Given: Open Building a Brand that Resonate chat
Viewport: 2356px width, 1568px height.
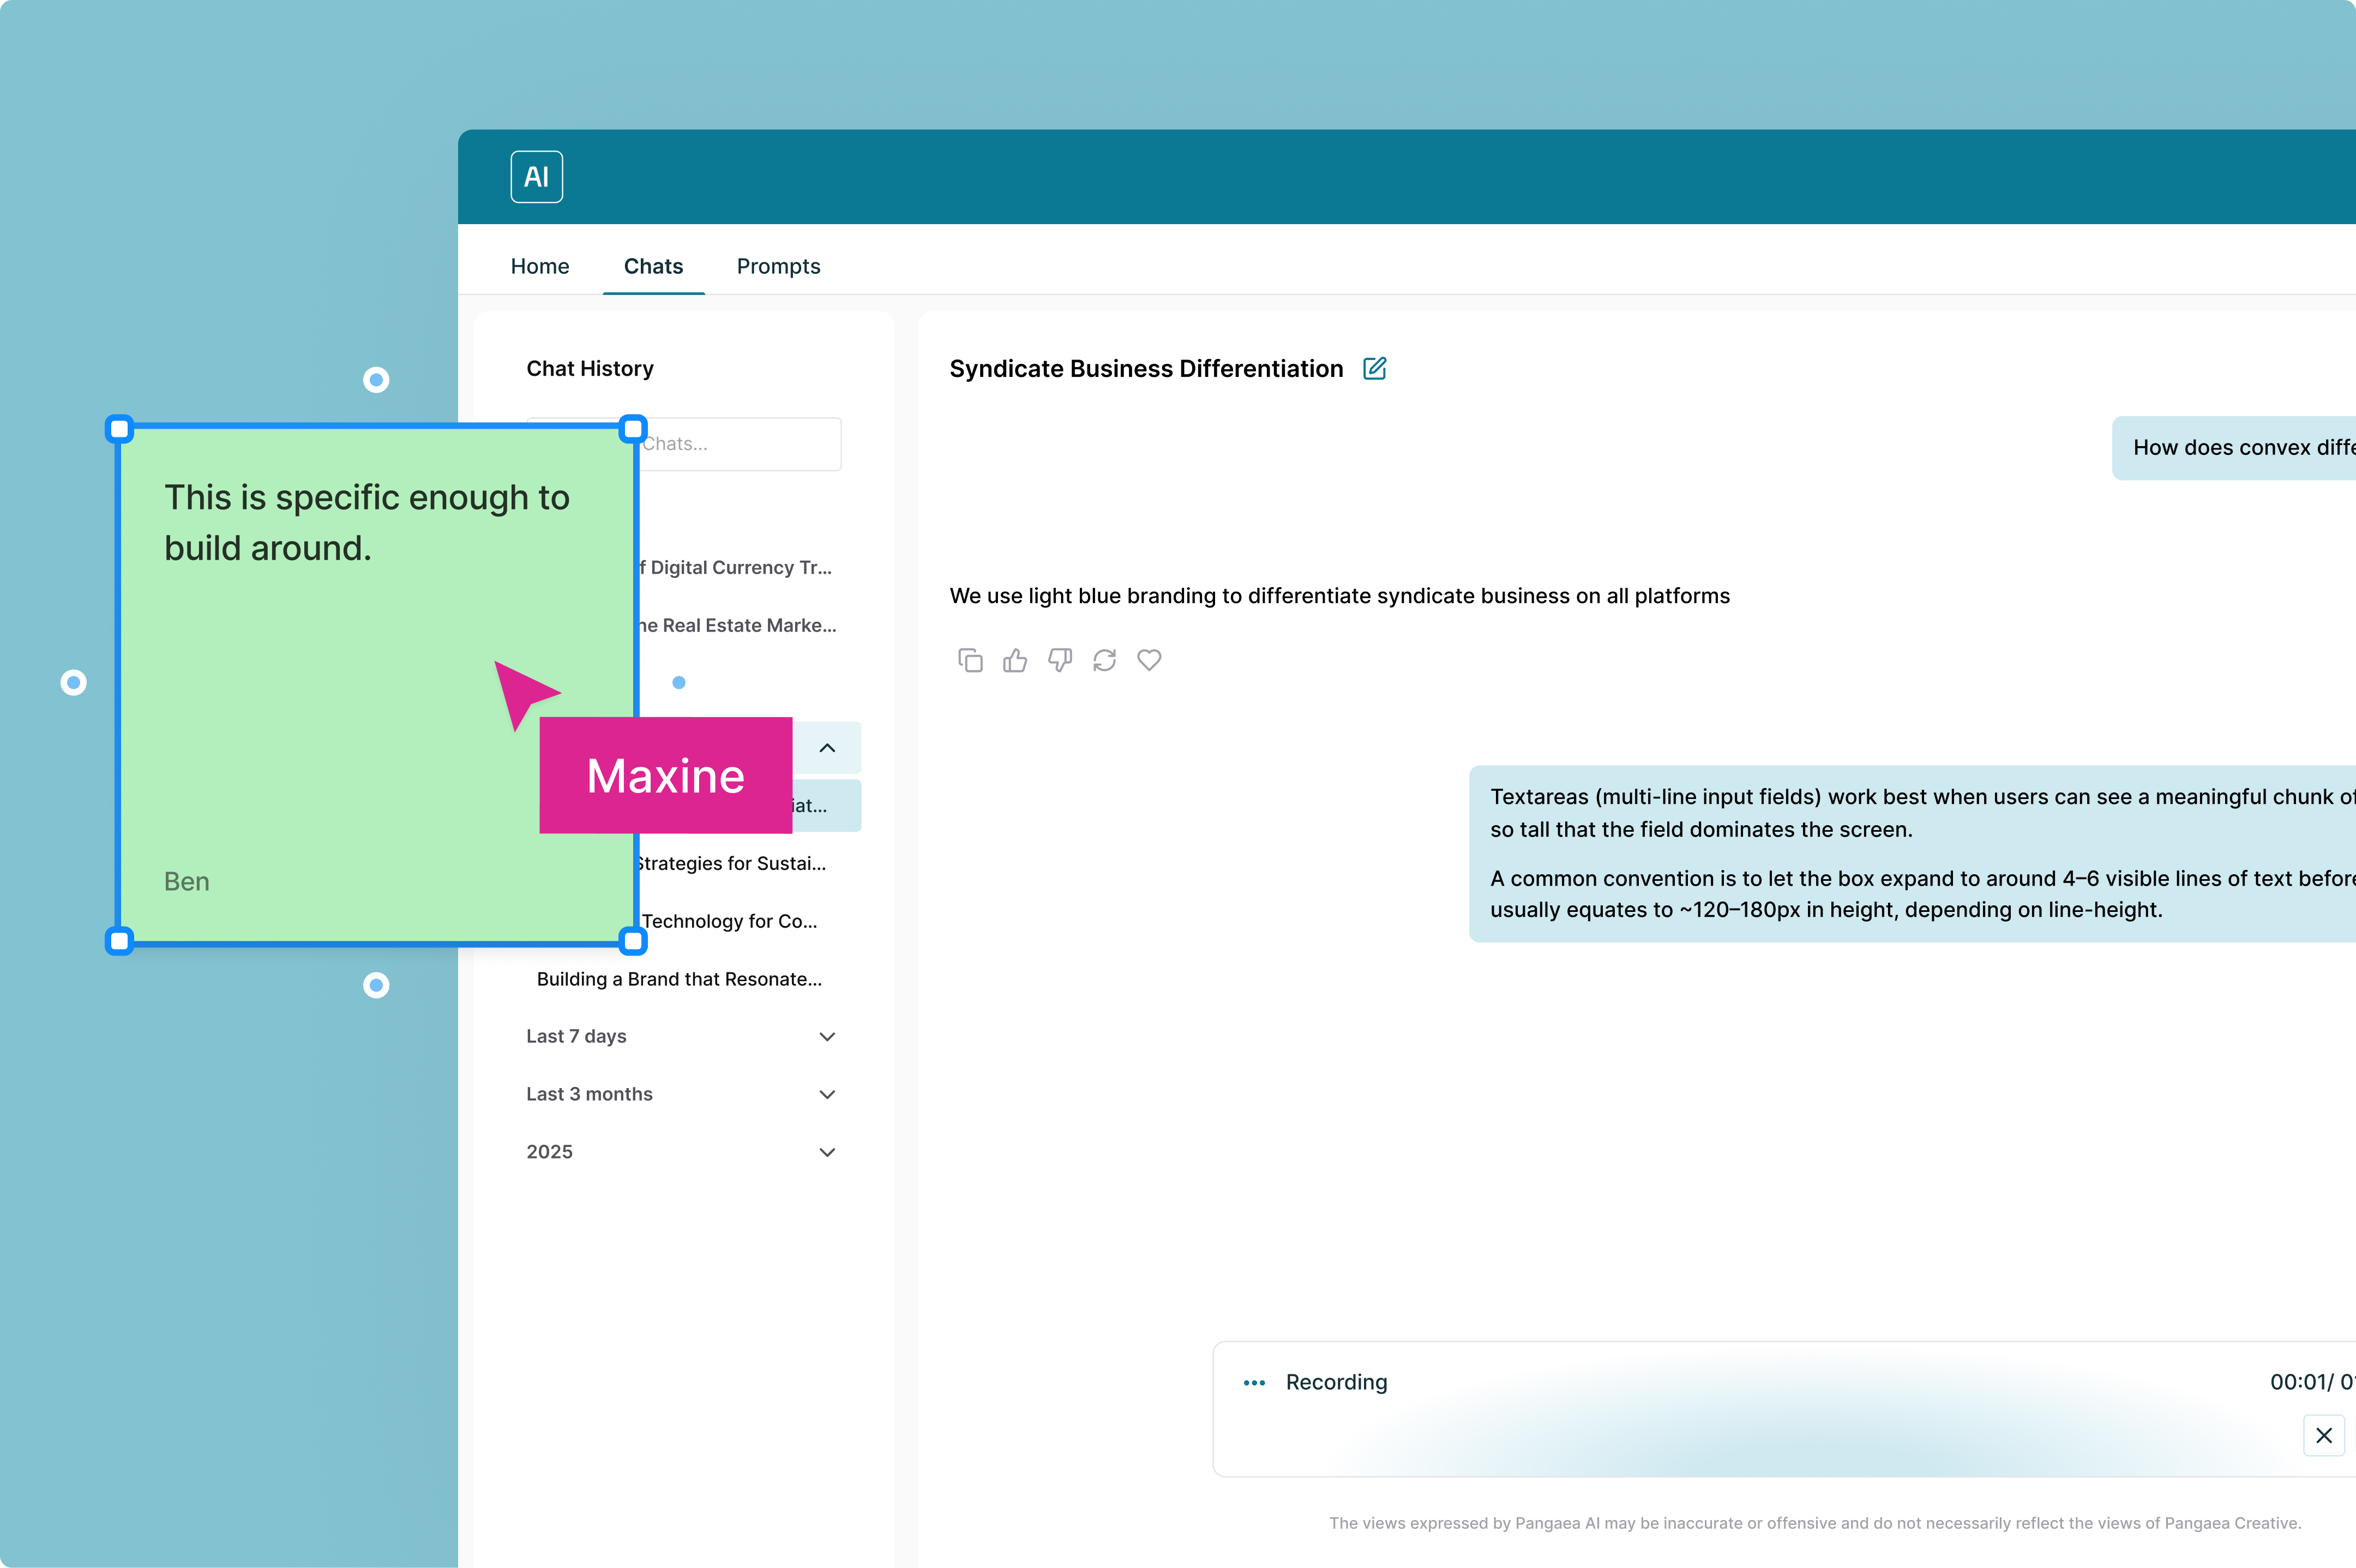Looking at the screenshot, I should coord(679,979).
